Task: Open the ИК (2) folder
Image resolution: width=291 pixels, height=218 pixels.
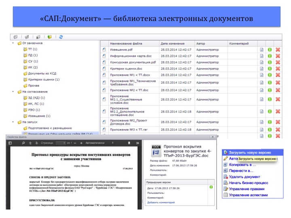Action: pyautogui.click(x=30, y=67)
